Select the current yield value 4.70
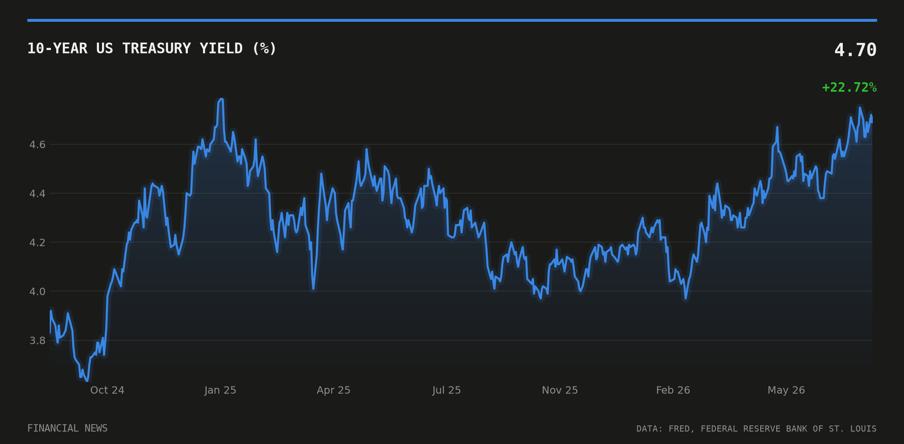 click(855, 50)
